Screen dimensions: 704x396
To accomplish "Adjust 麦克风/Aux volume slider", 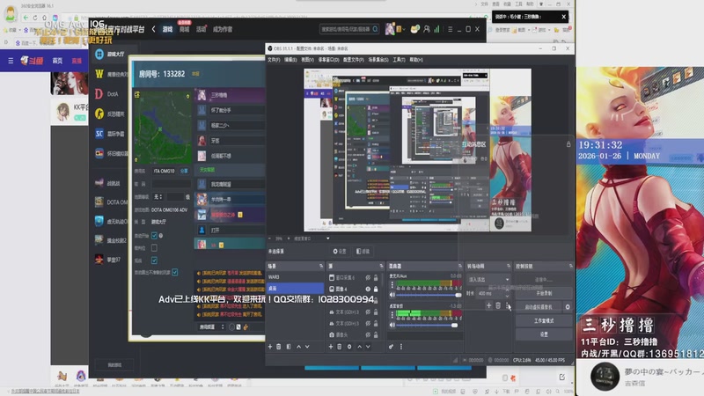I will 428,295.
